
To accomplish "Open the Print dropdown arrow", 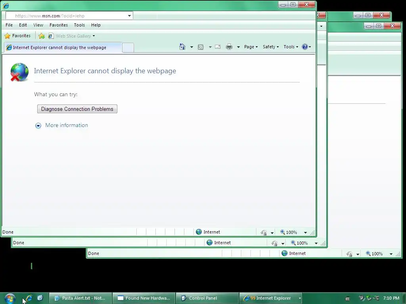I will (238, 47).
